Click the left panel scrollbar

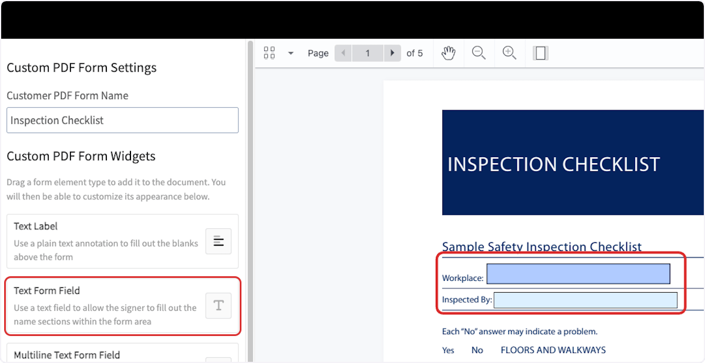[251, 201]
